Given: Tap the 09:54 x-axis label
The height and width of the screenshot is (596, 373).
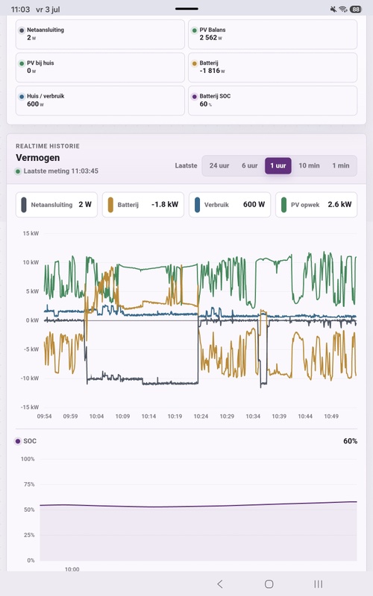Looking at the screenshot, I should [44, 416].
